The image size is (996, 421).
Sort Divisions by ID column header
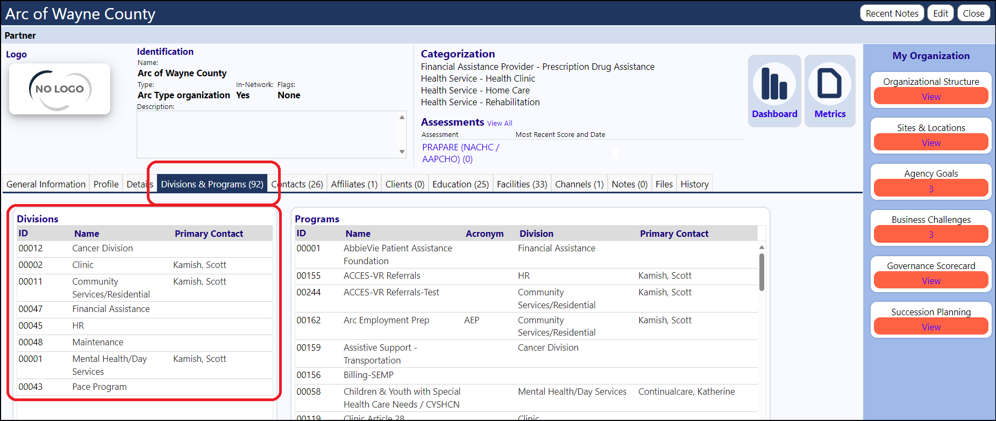coord(23,233)
